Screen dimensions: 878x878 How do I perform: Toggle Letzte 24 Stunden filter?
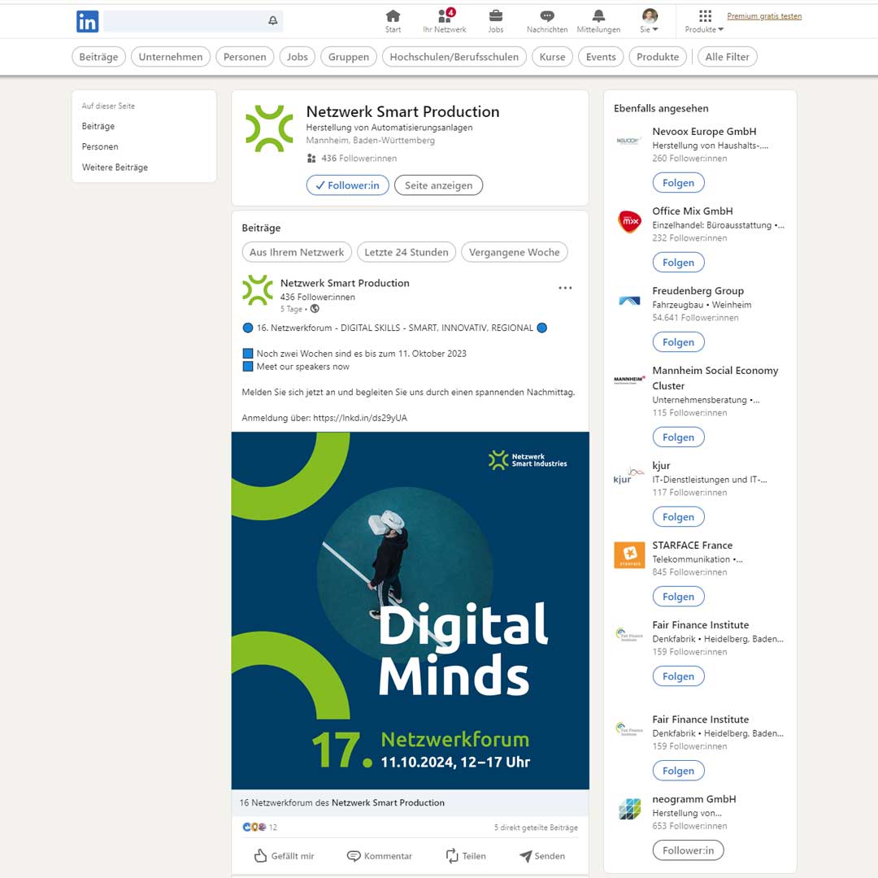pos(406,252)
